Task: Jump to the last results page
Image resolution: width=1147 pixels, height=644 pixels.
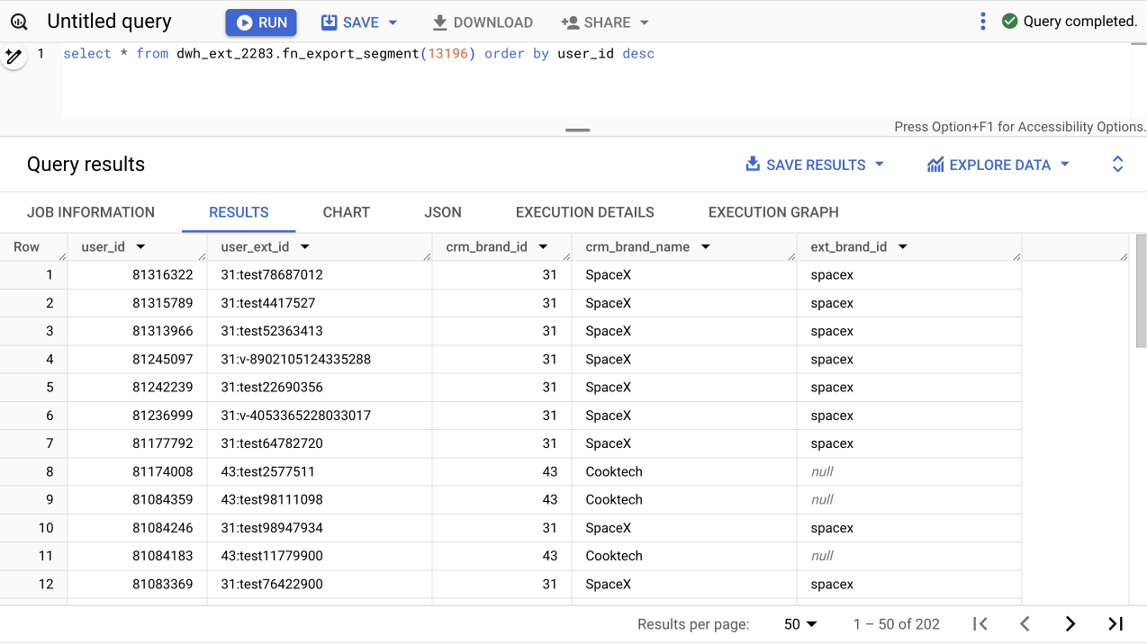Action: coord(1115,624)
